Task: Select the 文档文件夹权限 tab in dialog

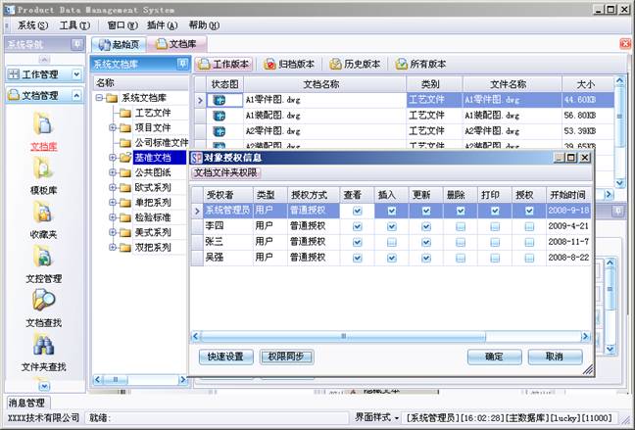Action: coord(225,173)
